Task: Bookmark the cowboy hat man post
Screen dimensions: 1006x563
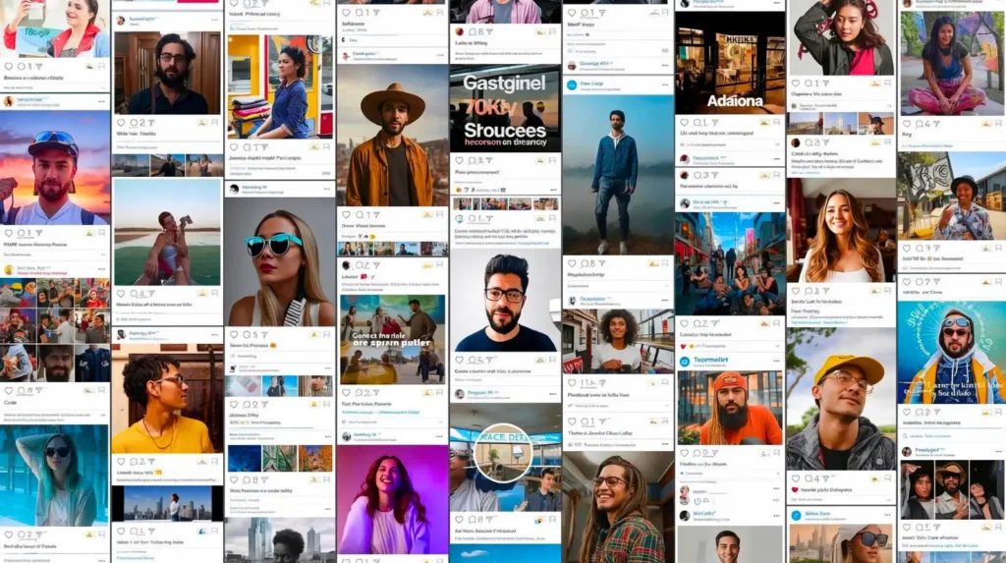Action: 439,214
